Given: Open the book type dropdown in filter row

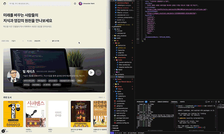Looking at the screenshot, I should click(40, 41).
